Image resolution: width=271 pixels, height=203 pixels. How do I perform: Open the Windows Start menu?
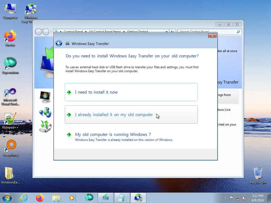[7, 198]
